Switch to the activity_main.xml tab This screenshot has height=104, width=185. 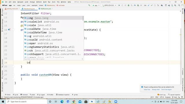[x=12, y=9]
